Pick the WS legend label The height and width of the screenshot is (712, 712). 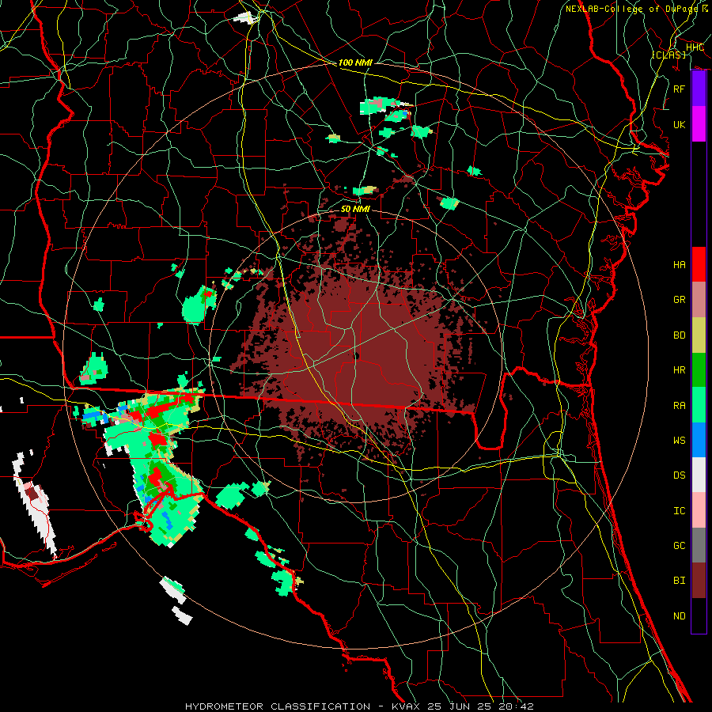pyautogui.click(x=679, y=440)
